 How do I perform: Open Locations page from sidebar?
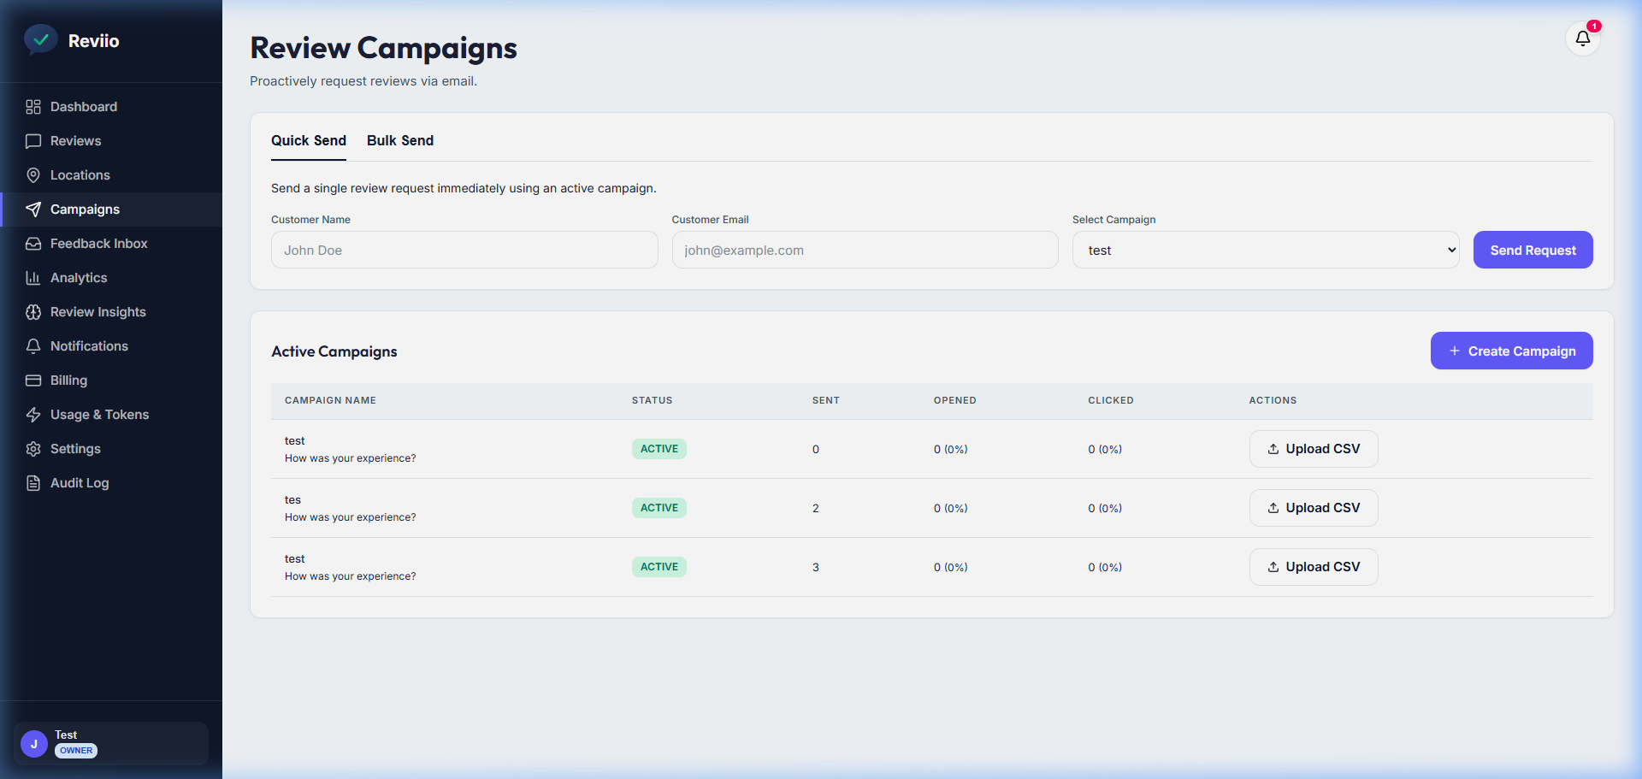(111, 175)
